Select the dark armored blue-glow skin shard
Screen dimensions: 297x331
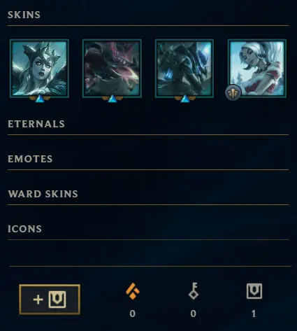tap(184, 69)
